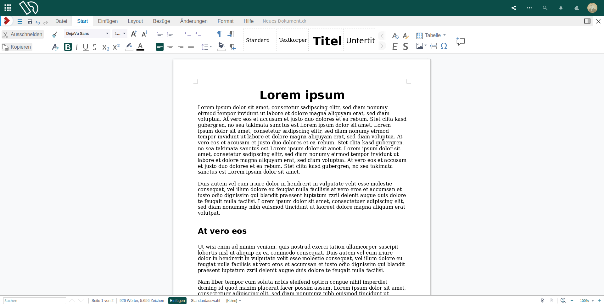
Task: Toggle subscript formatting
Action: pos(106,47)
